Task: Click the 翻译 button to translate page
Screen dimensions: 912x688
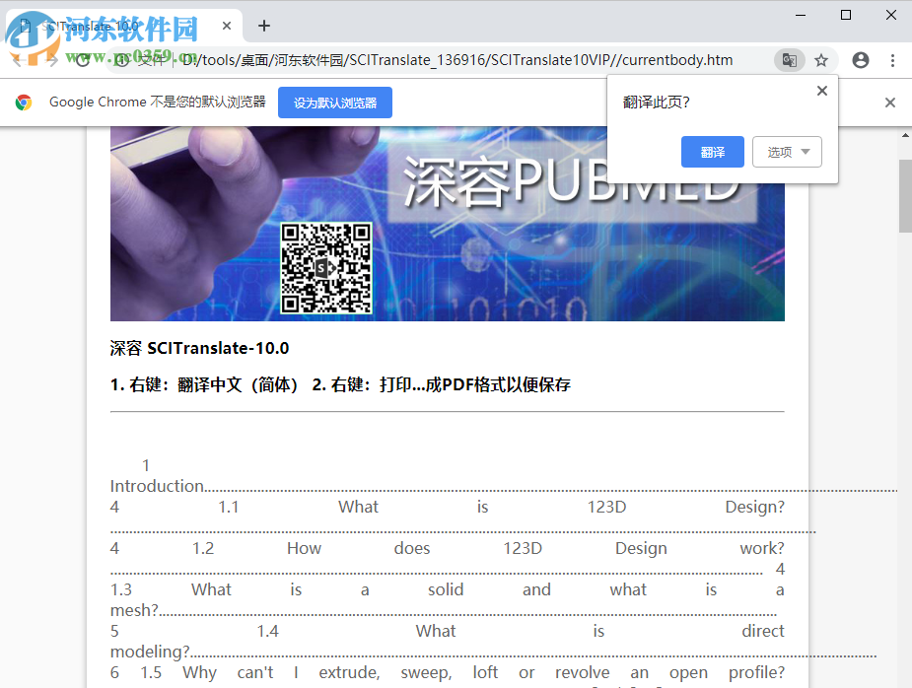Action: pyautogui.click(x=712, y=152)
